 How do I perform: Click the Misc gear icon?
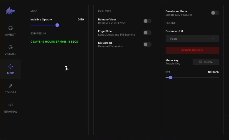pyautogui.click(x=11, y=66)
